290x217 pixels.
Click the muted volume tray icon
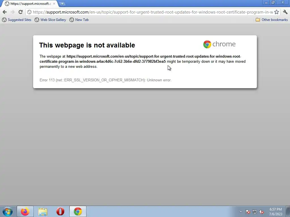click(x=261, y=212)
